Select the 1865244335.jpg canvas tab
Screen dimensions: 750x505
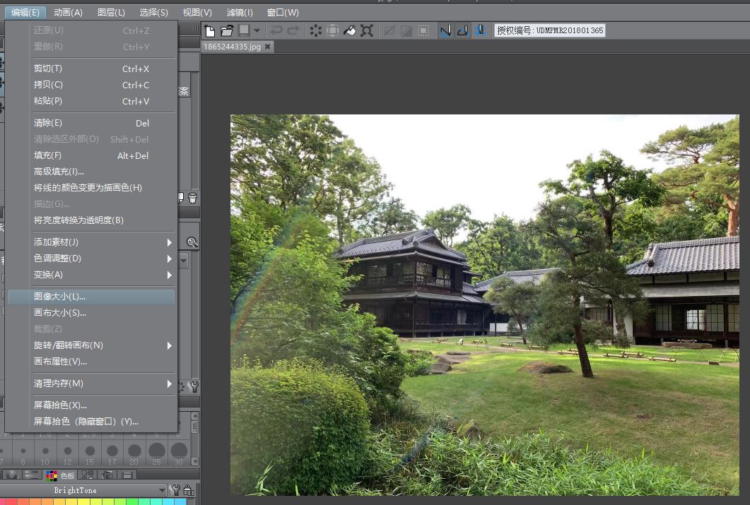233,47
